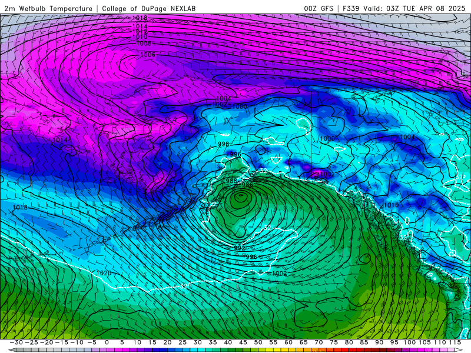The width and height of the screenshot is (471, 353).
Task: Click the 60 value on the temperature scale
Action: [x=288, y=342]
